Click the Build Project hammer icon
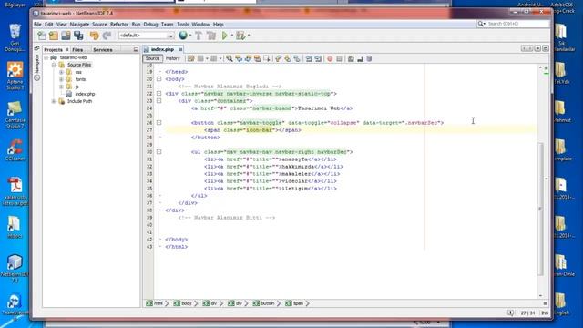Image resolution: width=583 pixels, height=328 pixels. (x=199, y=36)
